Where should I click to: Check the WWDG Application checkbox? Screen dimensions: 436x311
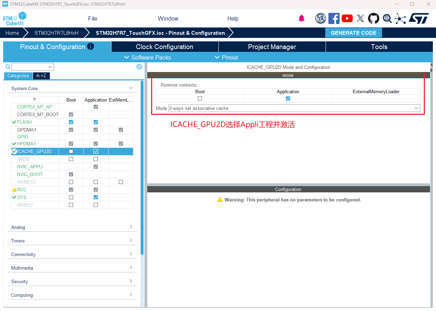96,205
